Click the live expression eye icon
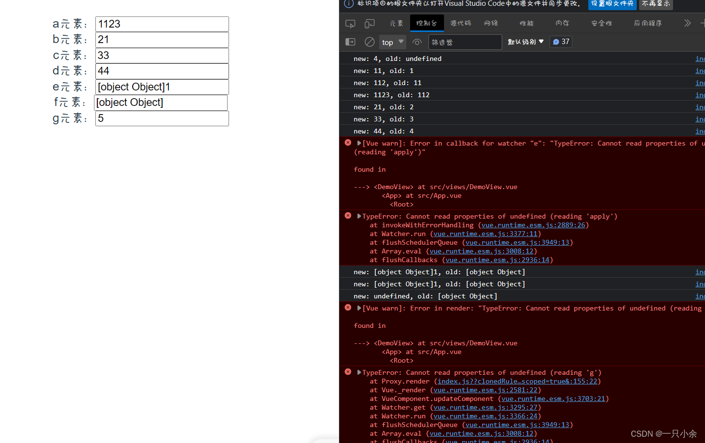Image resolution: width=705 pixels, height=443 pixels. pyautogui.click(x=417, y=42)
